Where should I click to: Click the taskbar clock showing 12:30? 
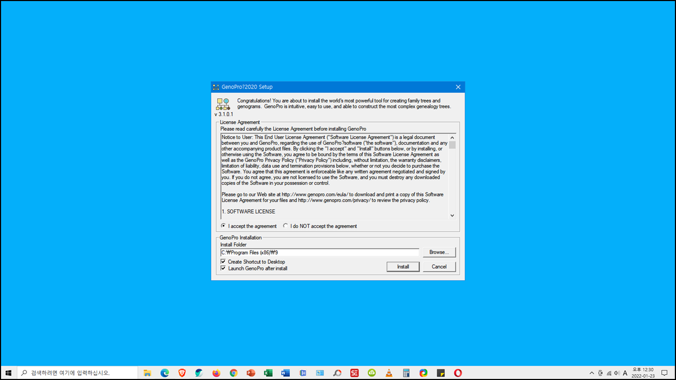click(643, 373)
